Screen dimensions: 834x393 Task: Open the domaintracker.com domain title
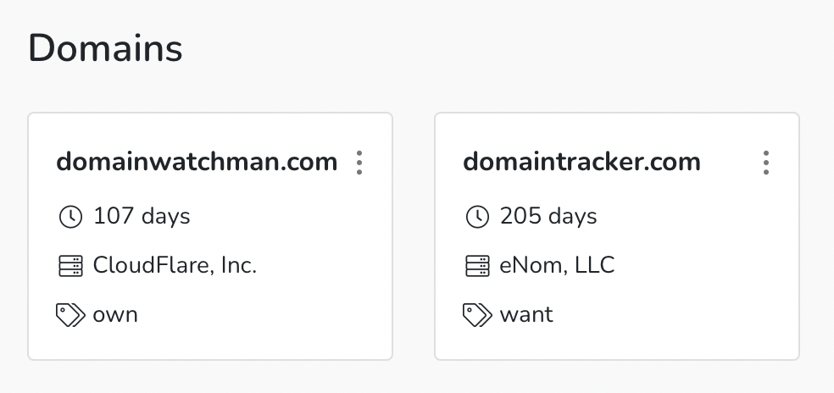pyautogui.click(x=581, y=162)
